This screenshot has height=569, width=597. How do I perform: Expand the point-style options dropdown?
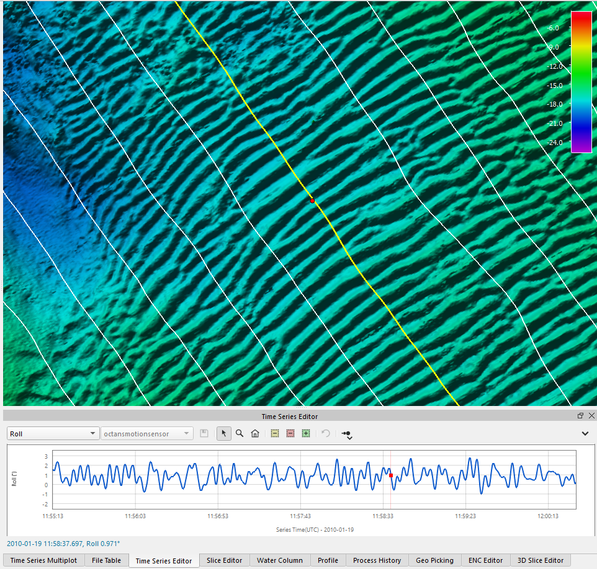[347, 434]
